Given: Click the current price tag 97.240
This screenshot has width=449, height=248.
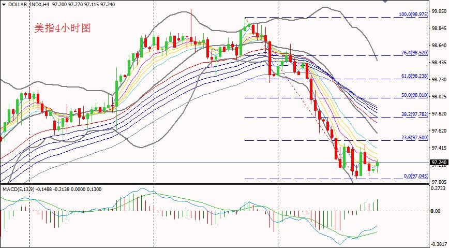Looking at the screenshot, I should (438, 162).
